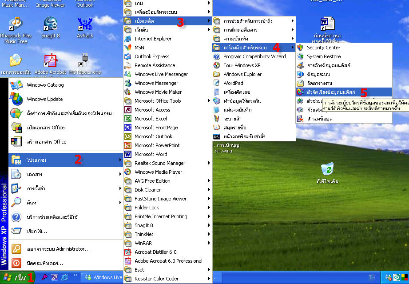Open Windows Messenger
This screenshot has width=409, height=284.
[168, 83]
